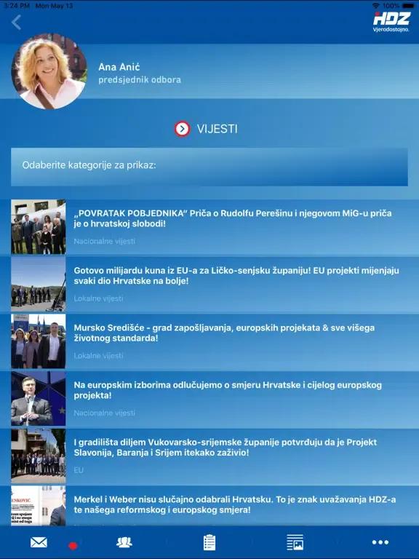
Task: Open Ana Anić profile photo
Action: pyautogui.click(x=49, y=71)
